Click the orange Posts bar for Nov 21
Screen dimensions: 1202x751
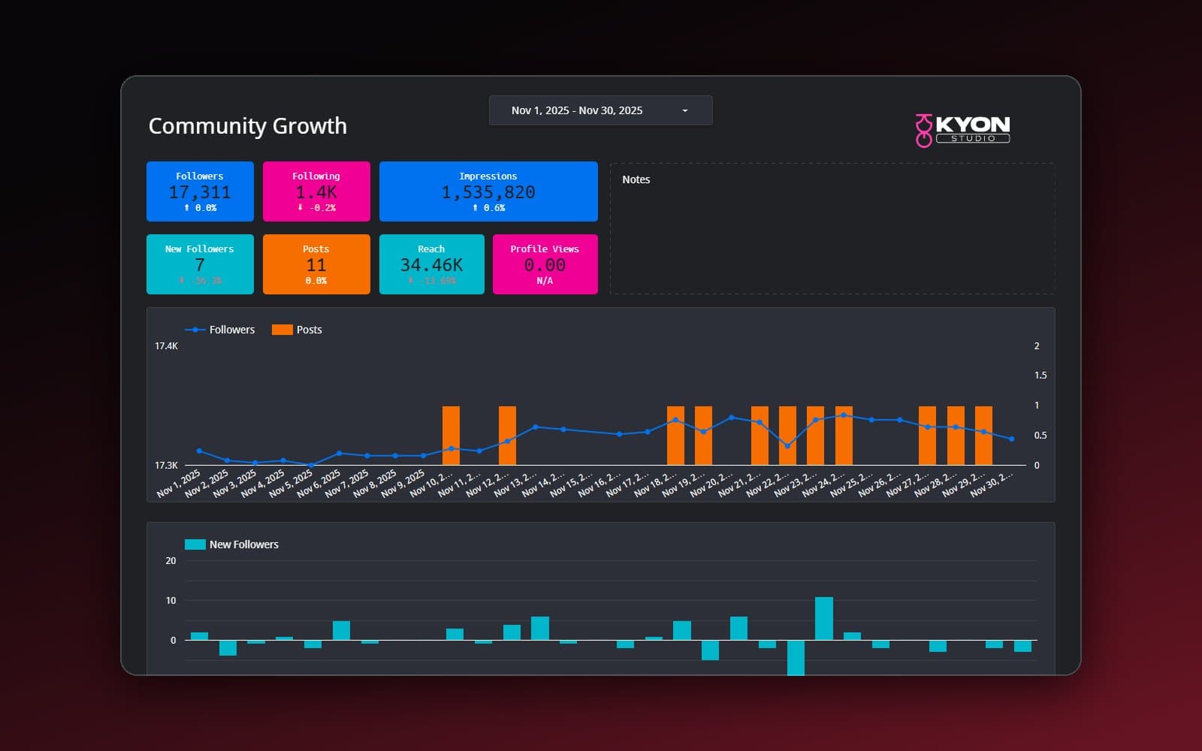(x=760, y=436)
